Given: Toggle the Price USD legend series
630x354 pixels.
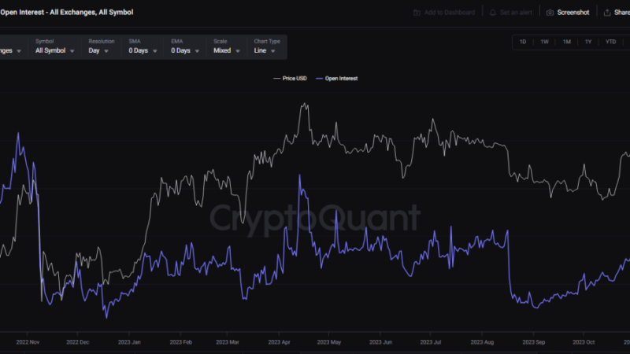Looking at the screenshot, I should [290, 79].
